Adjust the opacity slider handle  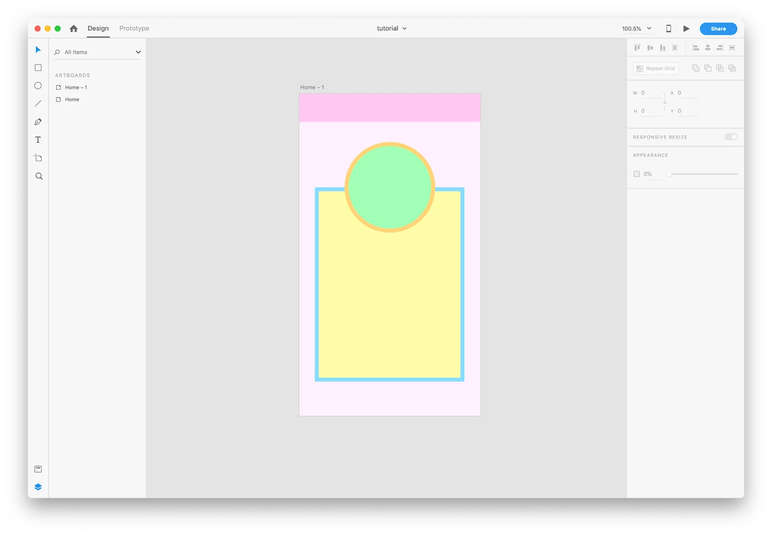click(x=669, y=174)
